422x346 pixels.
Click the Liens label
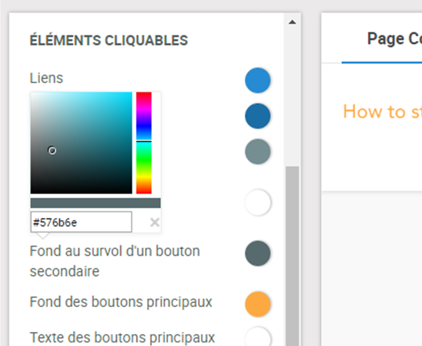click(x=46, y=78)
